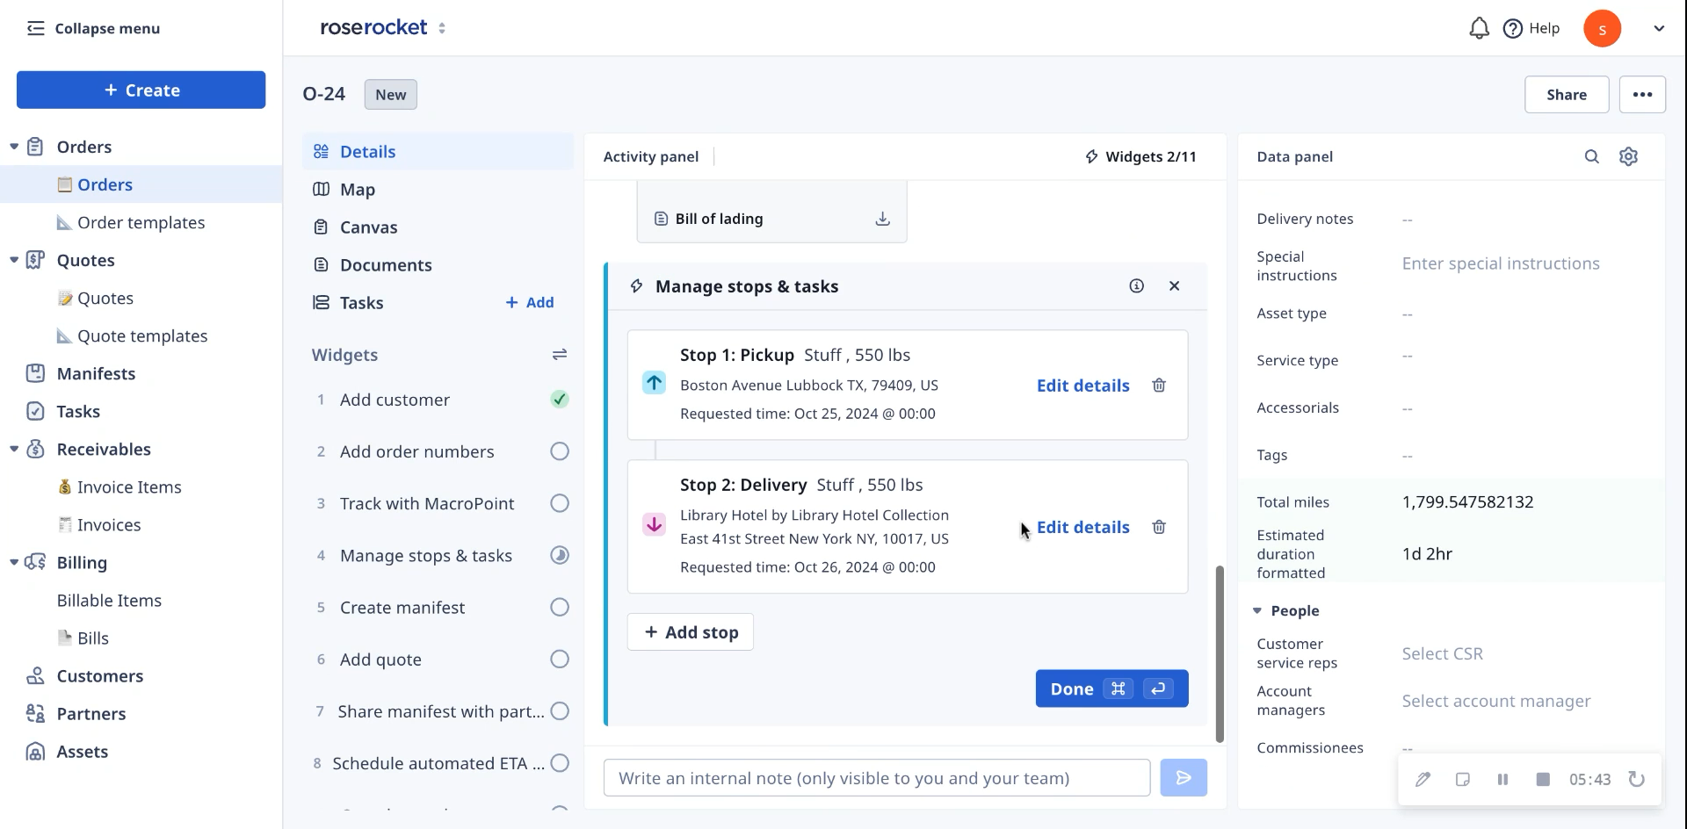The width and height of the screenshot is (1687, 829).
Task: Open the Documents view
Action: coord(438,265)
